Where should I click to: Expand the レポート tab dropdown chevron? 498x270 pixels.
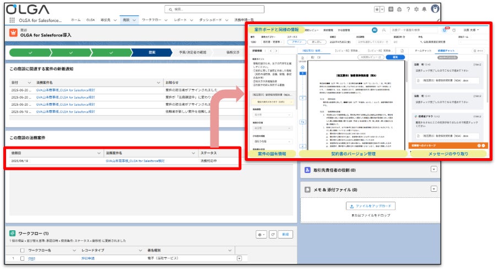point(192,20)
